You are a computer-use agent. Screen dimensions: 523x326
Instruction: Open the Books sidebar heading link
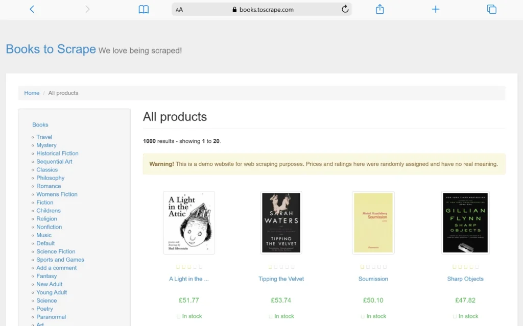(40, 124)
